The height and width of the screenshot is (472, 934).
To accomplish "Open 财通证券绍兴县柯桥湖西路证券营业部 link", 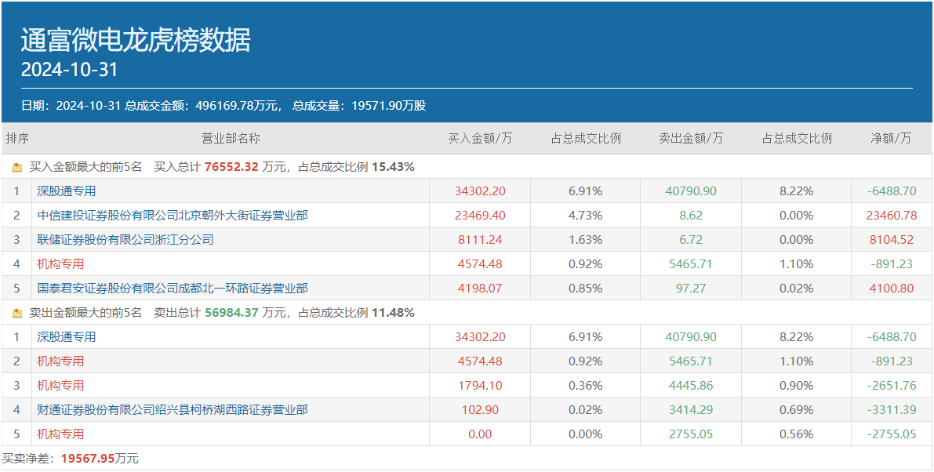I will coord(173,410).
